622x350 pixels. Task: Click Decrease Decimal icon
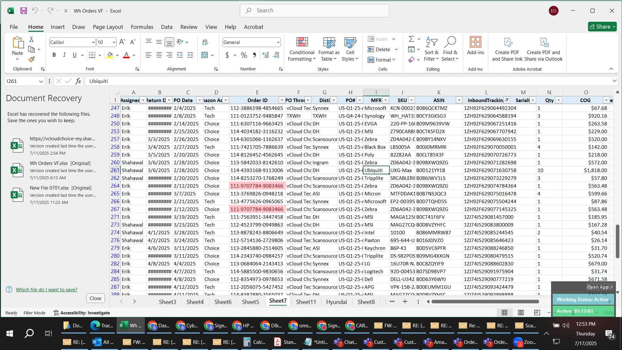[x=276, y=55]
